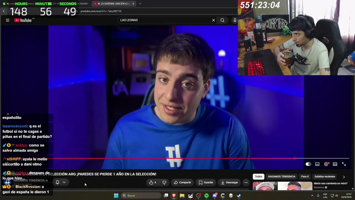This screenshot has width=355, height=200.
Task: Open the Windows Start menu
Action: click(116, 196)
